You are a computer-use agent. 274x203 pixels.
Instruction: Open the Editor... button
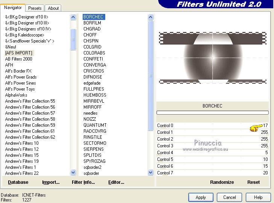tap(116, 182)
